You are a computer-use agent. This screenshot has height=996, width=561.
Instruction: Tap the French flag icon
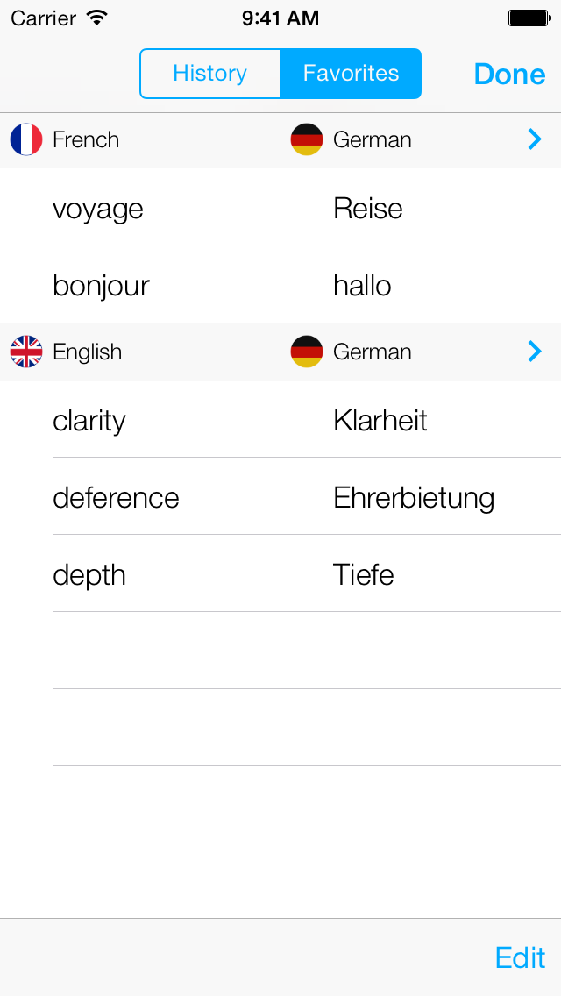26,139
